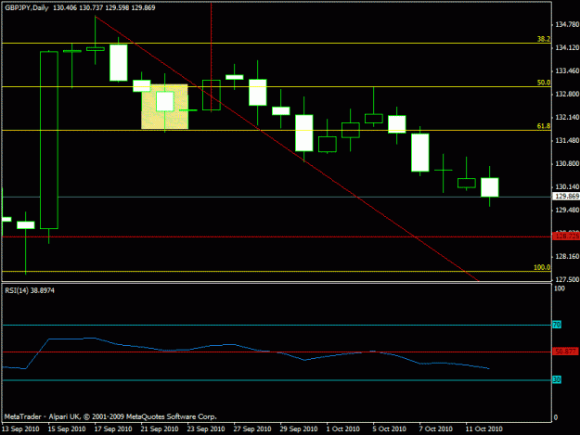Click the RSI 70 overbought level tag
Screen dimensions: 580x435
(x=557, y=325)
